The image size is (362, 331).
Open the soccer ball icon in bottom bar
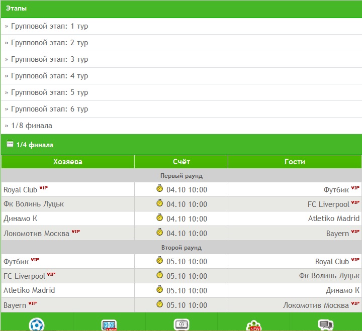pyautogui.click(x=37, y=324)
